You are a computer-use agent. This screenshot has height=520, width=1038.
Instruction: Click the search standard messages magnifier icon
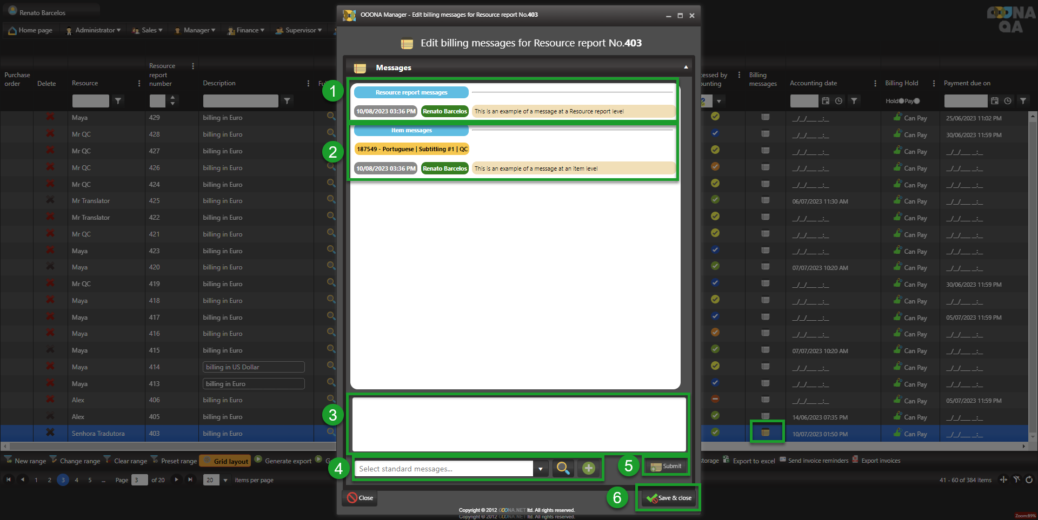(563, 468)
